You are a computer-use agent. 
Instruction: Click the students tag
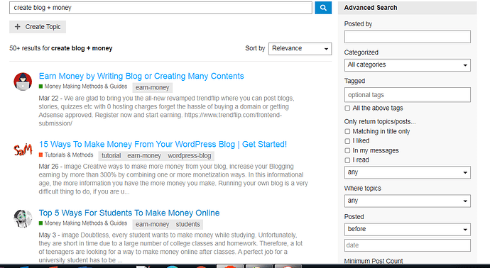(187, 224)
